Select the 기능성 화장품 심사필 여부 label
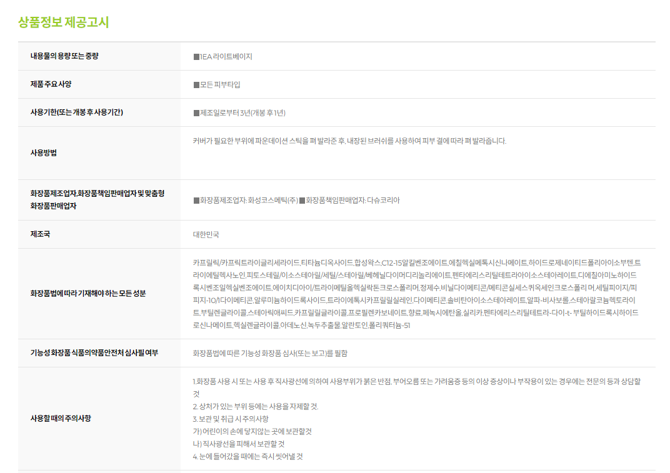This screenshot has height=473, width=670. click(94, 353)
